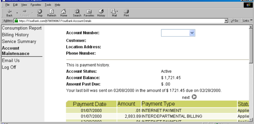
Task: Click the scrollbar down arrow
Action: tap(251, 120)
